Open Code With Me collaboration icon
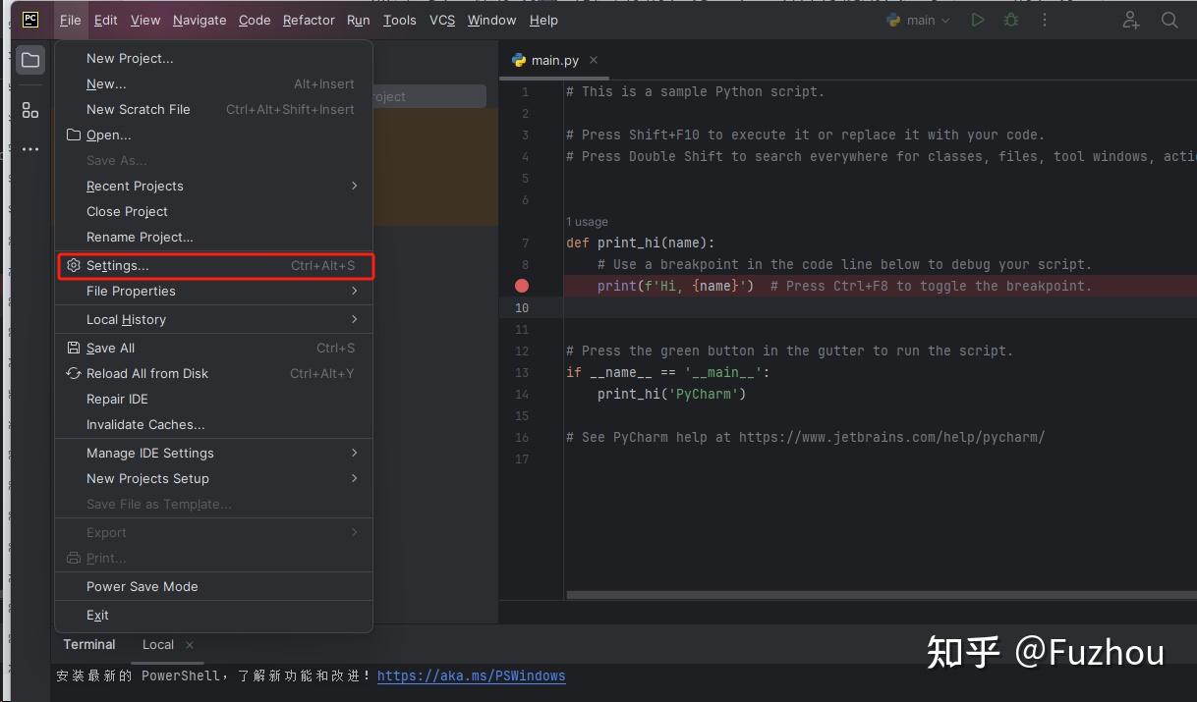This screenshot has width=1197, height=702. (x=1130, y=20)
